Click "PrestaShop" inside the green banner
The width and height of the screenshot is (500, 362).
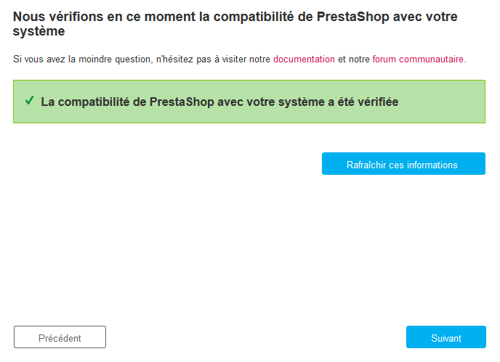(x=182, y=102)
